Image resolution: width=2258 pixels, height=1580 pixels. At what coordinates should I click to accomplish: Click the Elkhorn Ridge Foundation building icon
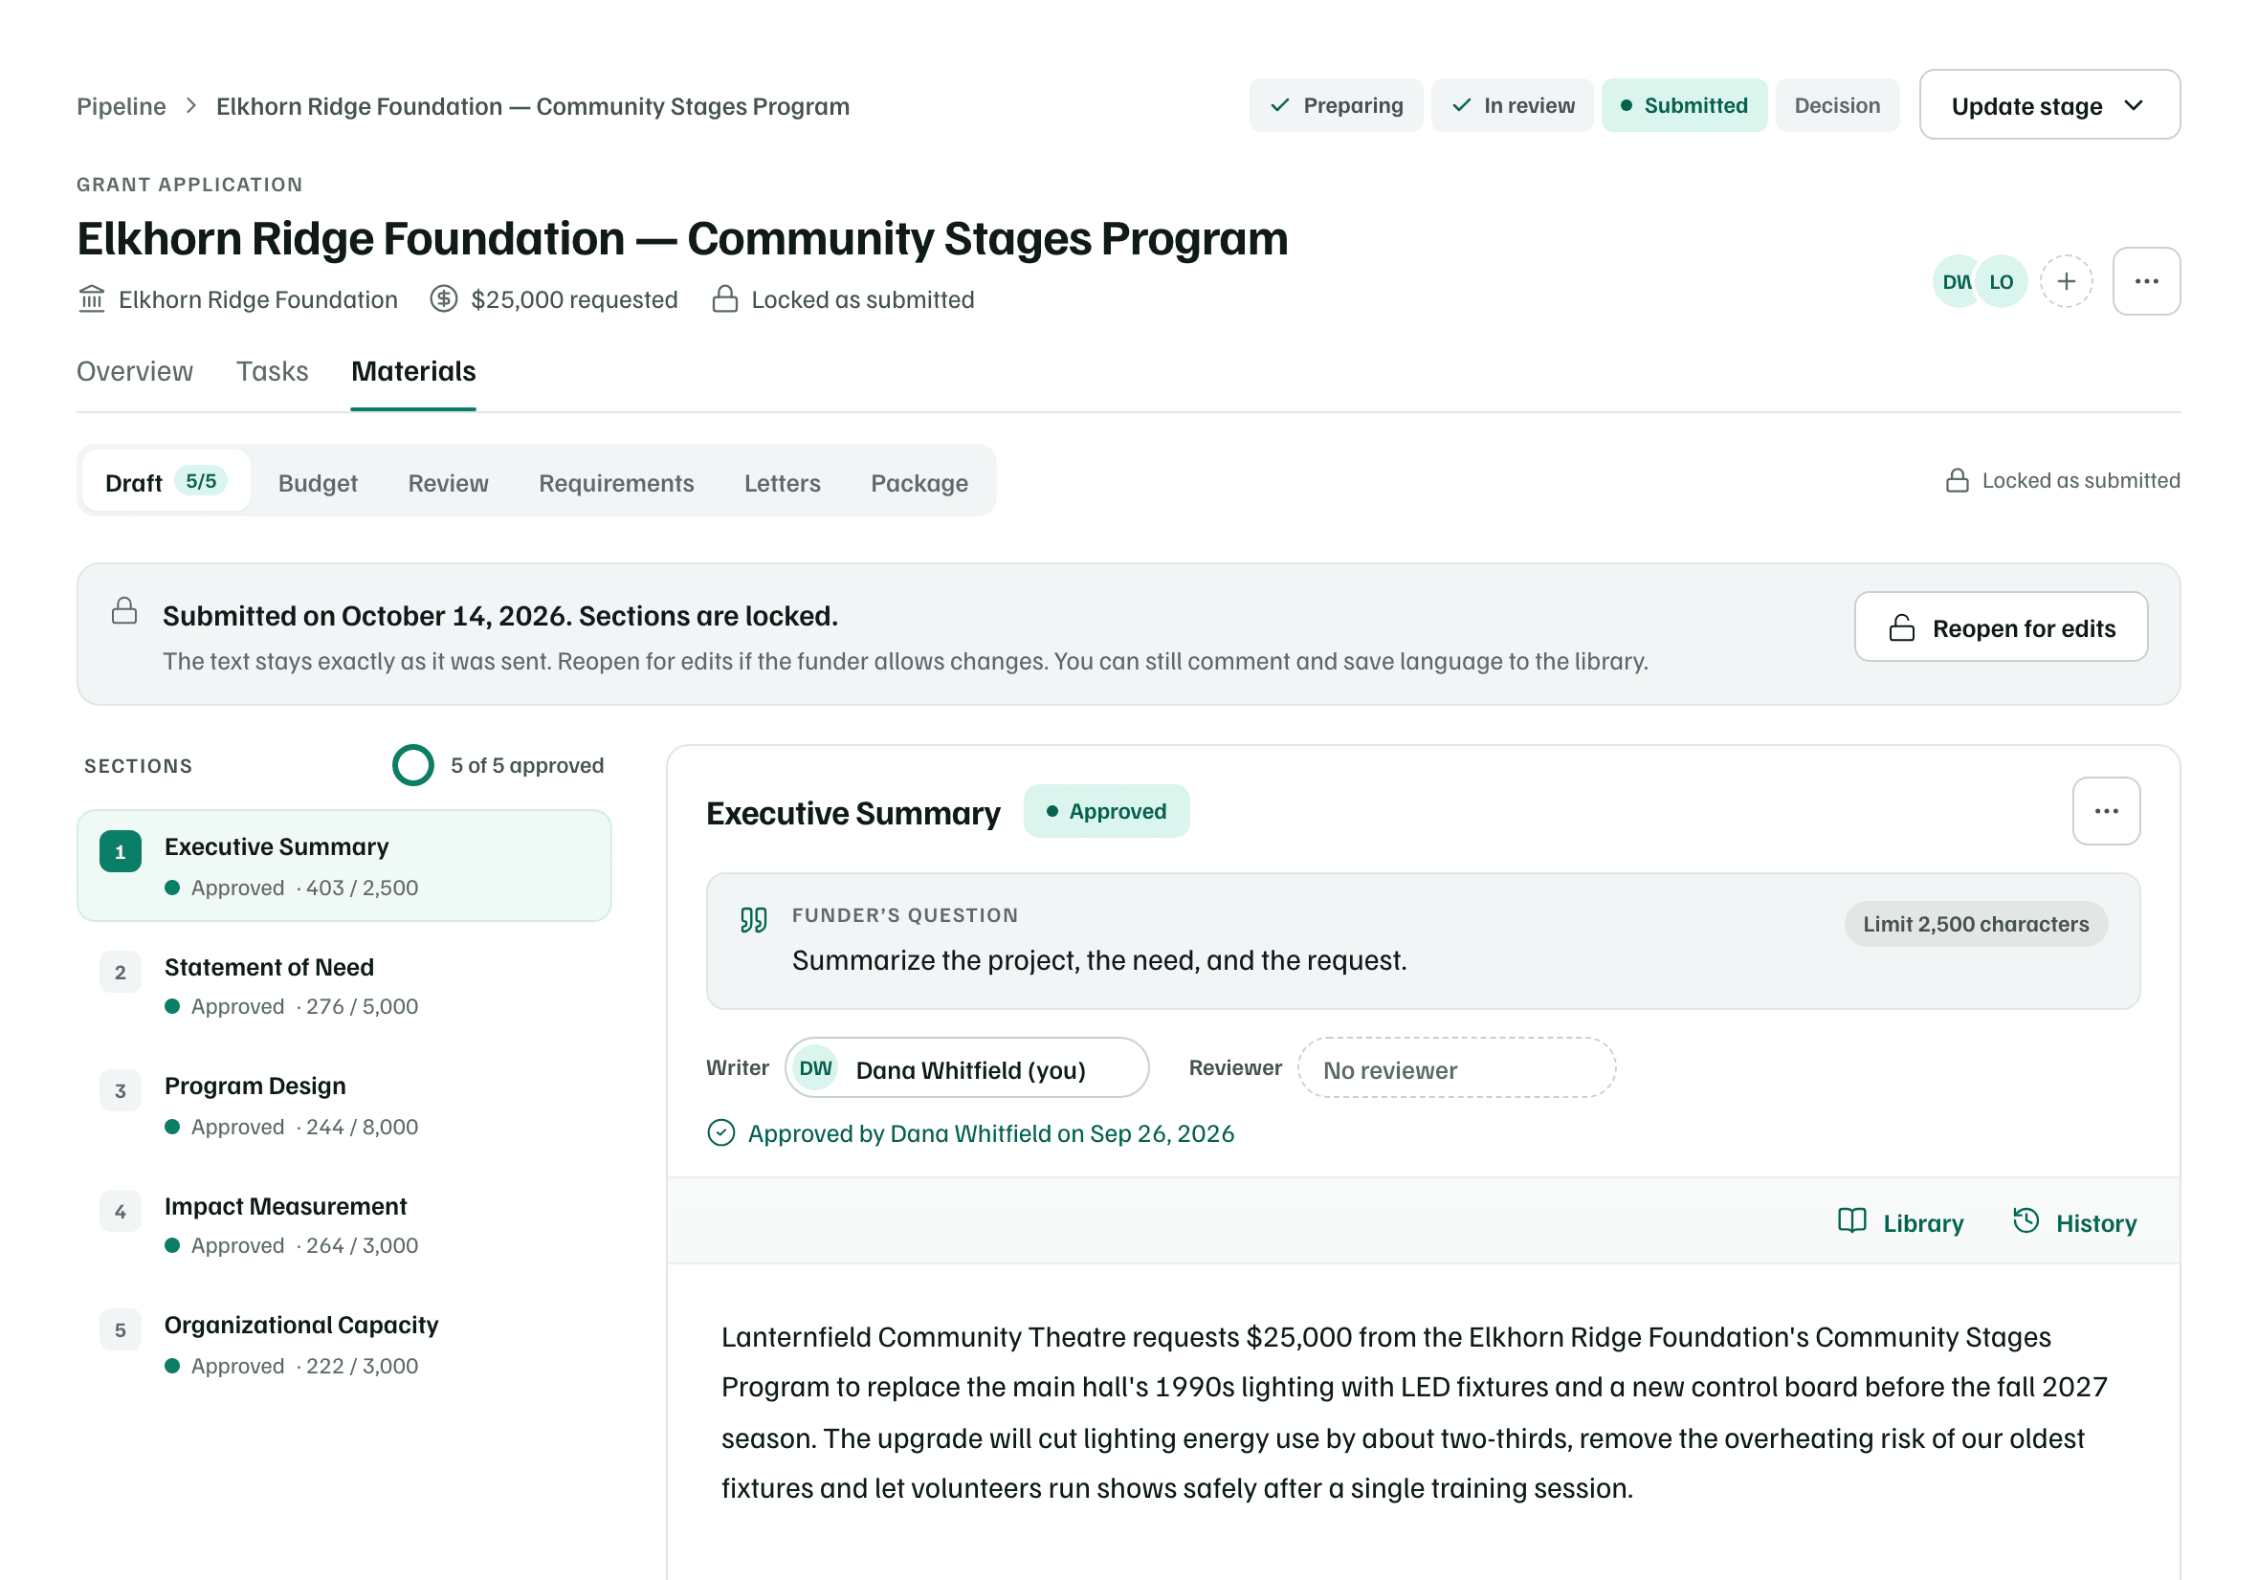(x=92, y=299)
